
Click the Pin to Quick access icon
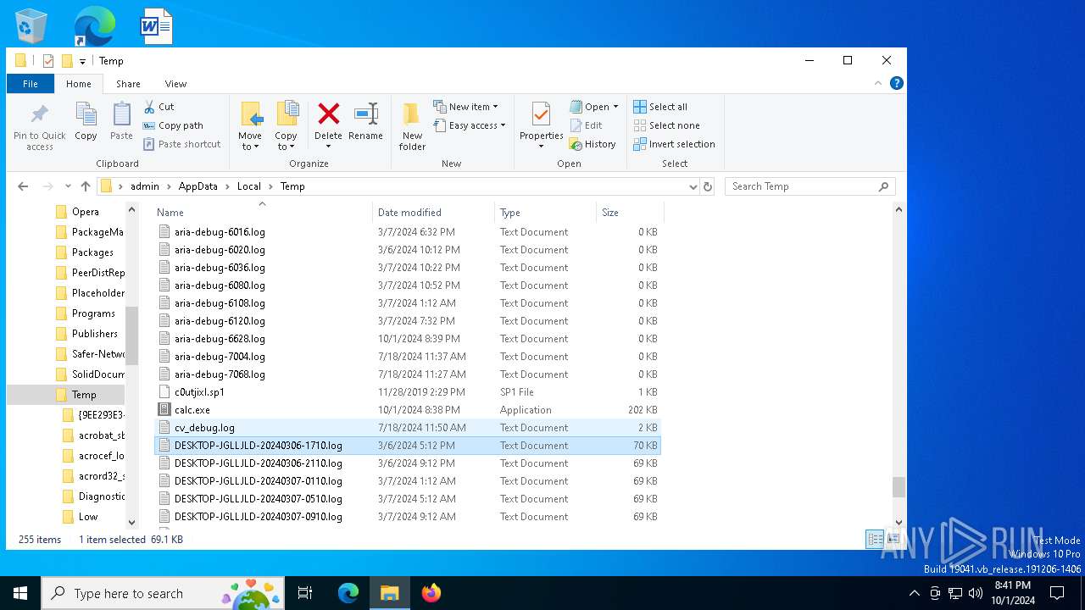pos(39,114)
